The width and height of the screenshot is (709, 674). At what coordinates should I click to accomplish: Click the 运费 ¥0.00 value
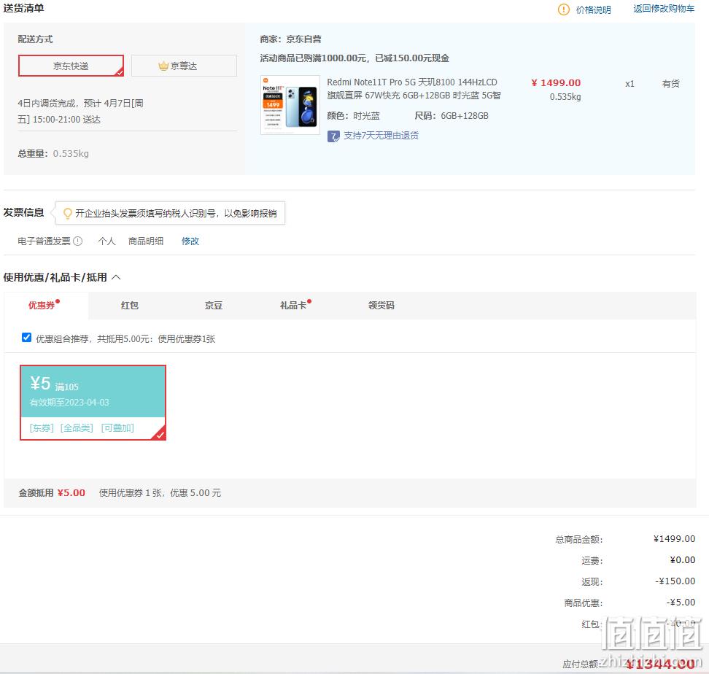pyautogui.click(x=682, y=560)
